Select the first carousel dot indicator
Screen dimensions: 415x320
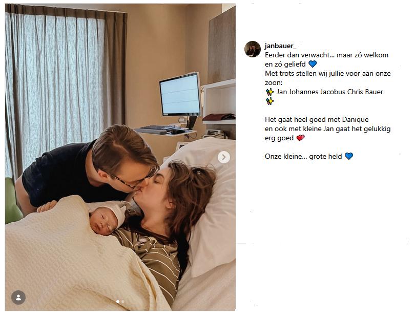tap(118, 302)
